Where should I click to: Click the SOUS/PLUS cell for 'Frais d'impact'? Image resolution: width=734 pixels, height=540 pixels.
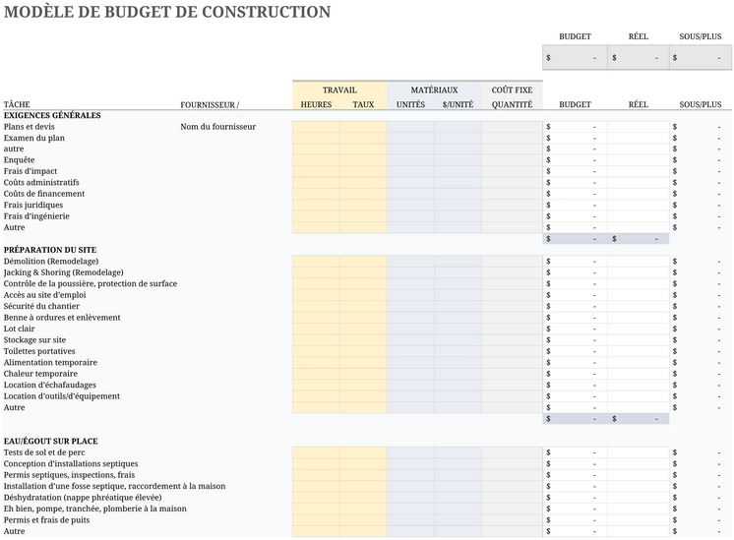[701, 171]
